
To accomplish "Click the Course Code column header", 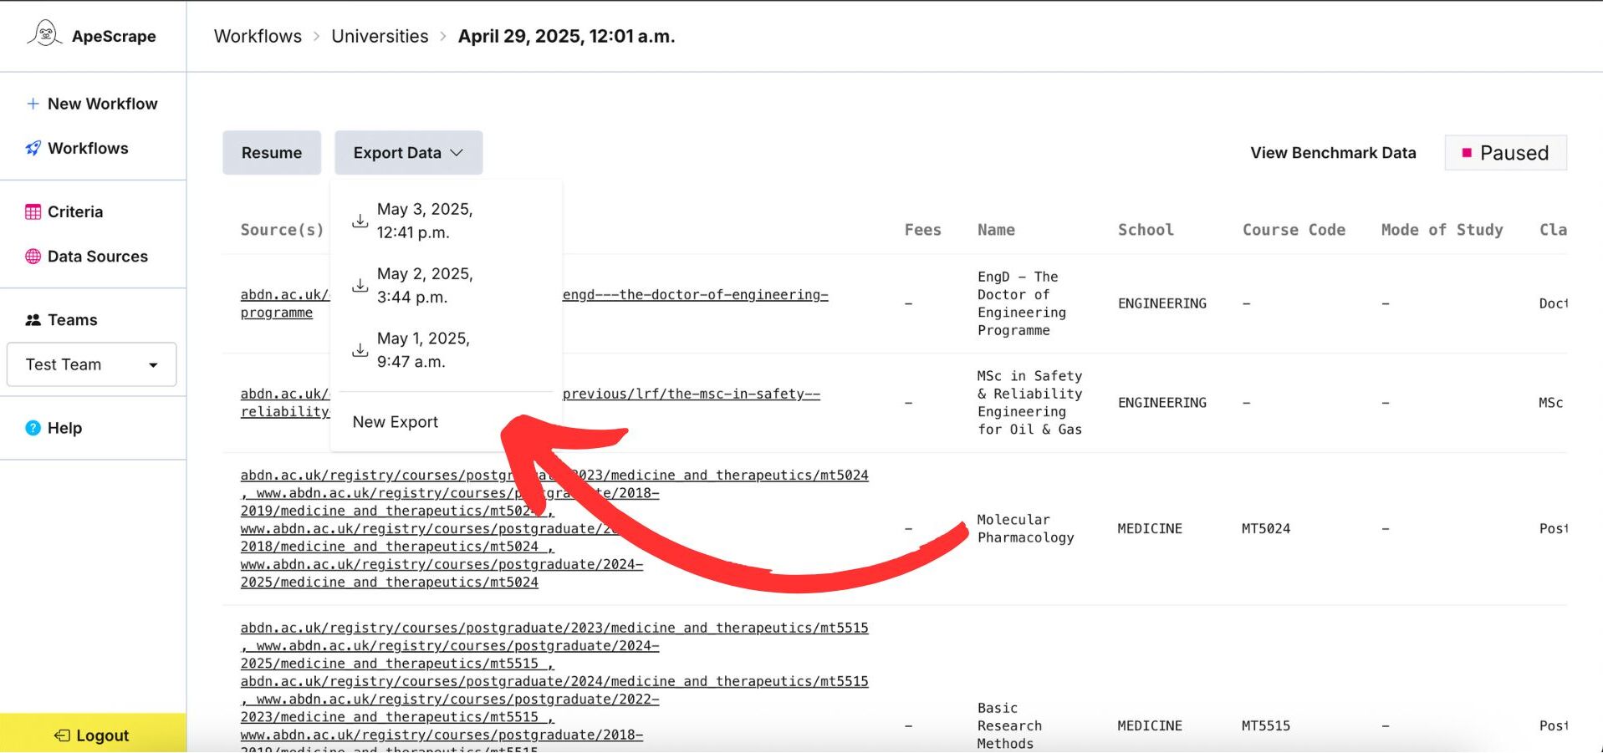I will point(1294,230).
